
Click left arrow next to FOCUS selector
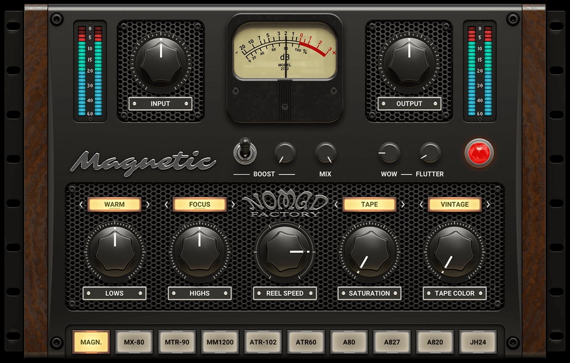(166, 205)
